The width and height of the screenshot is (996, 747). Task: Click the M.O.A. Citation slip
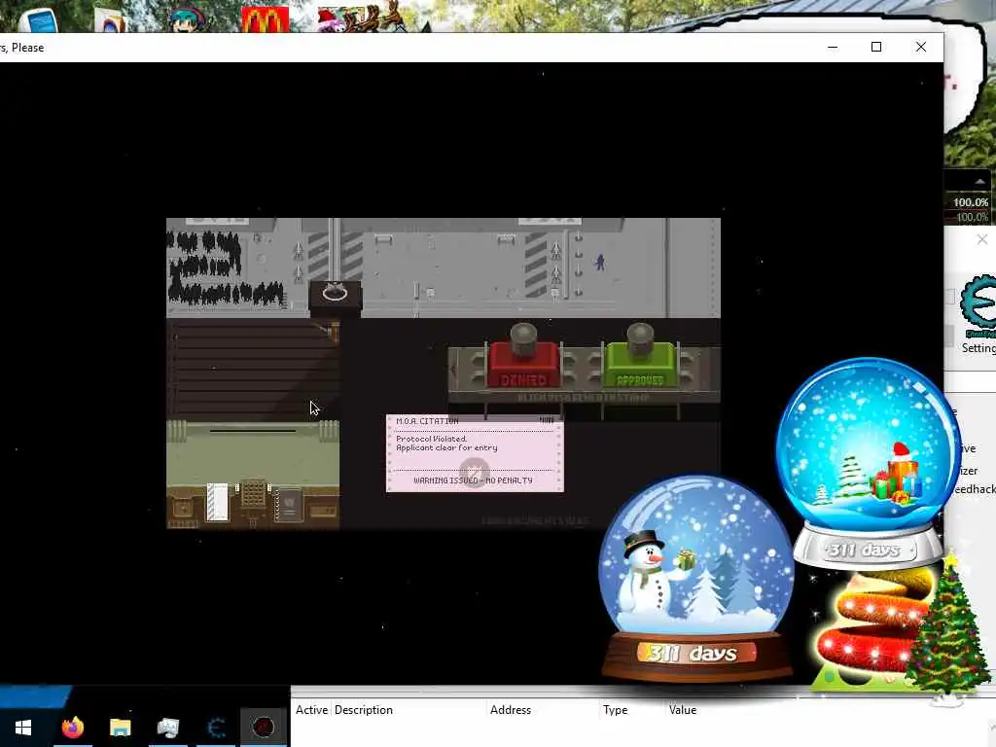(475, 453)
